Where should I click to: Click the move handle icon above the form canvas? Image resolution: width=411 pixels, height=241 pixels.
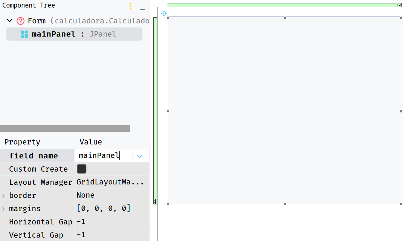point(163,13)
